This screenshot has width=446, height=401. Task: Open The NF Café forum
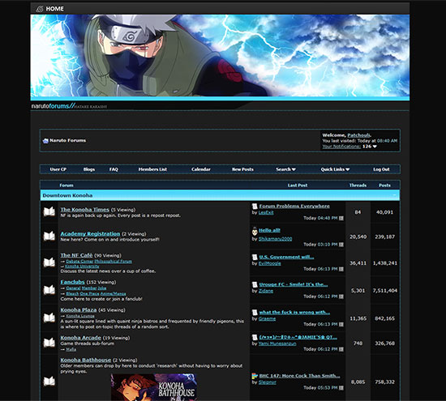click(76, 255)
